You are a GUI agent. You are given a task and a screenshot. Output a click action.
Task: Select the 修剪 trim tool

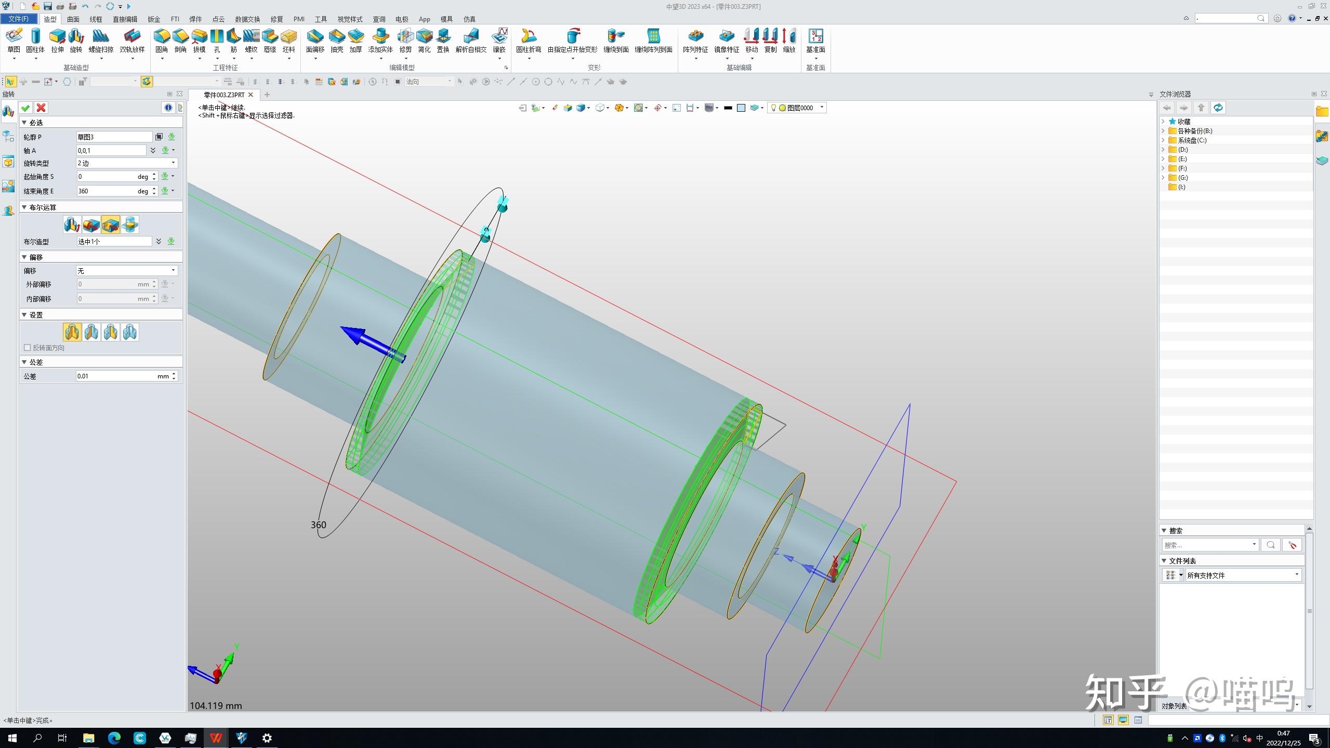point(405,41)
